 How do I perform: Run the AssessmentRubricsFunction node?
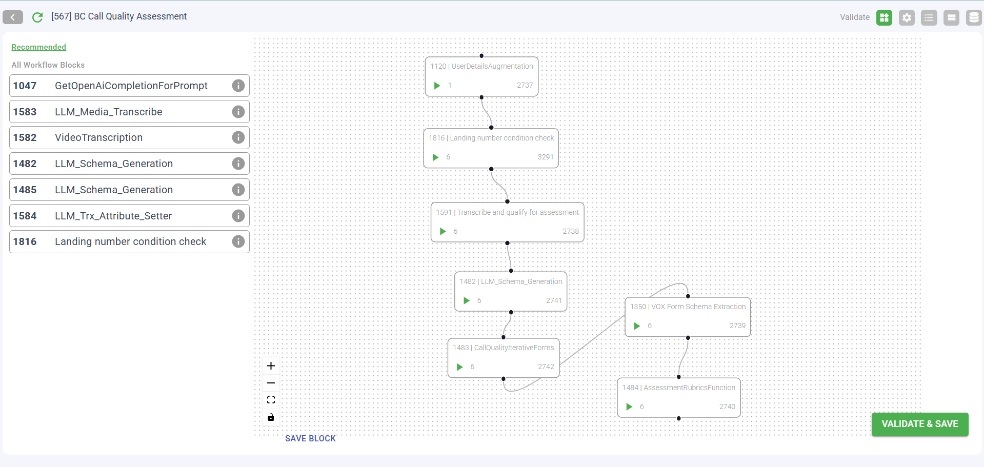tap(629, 407)
